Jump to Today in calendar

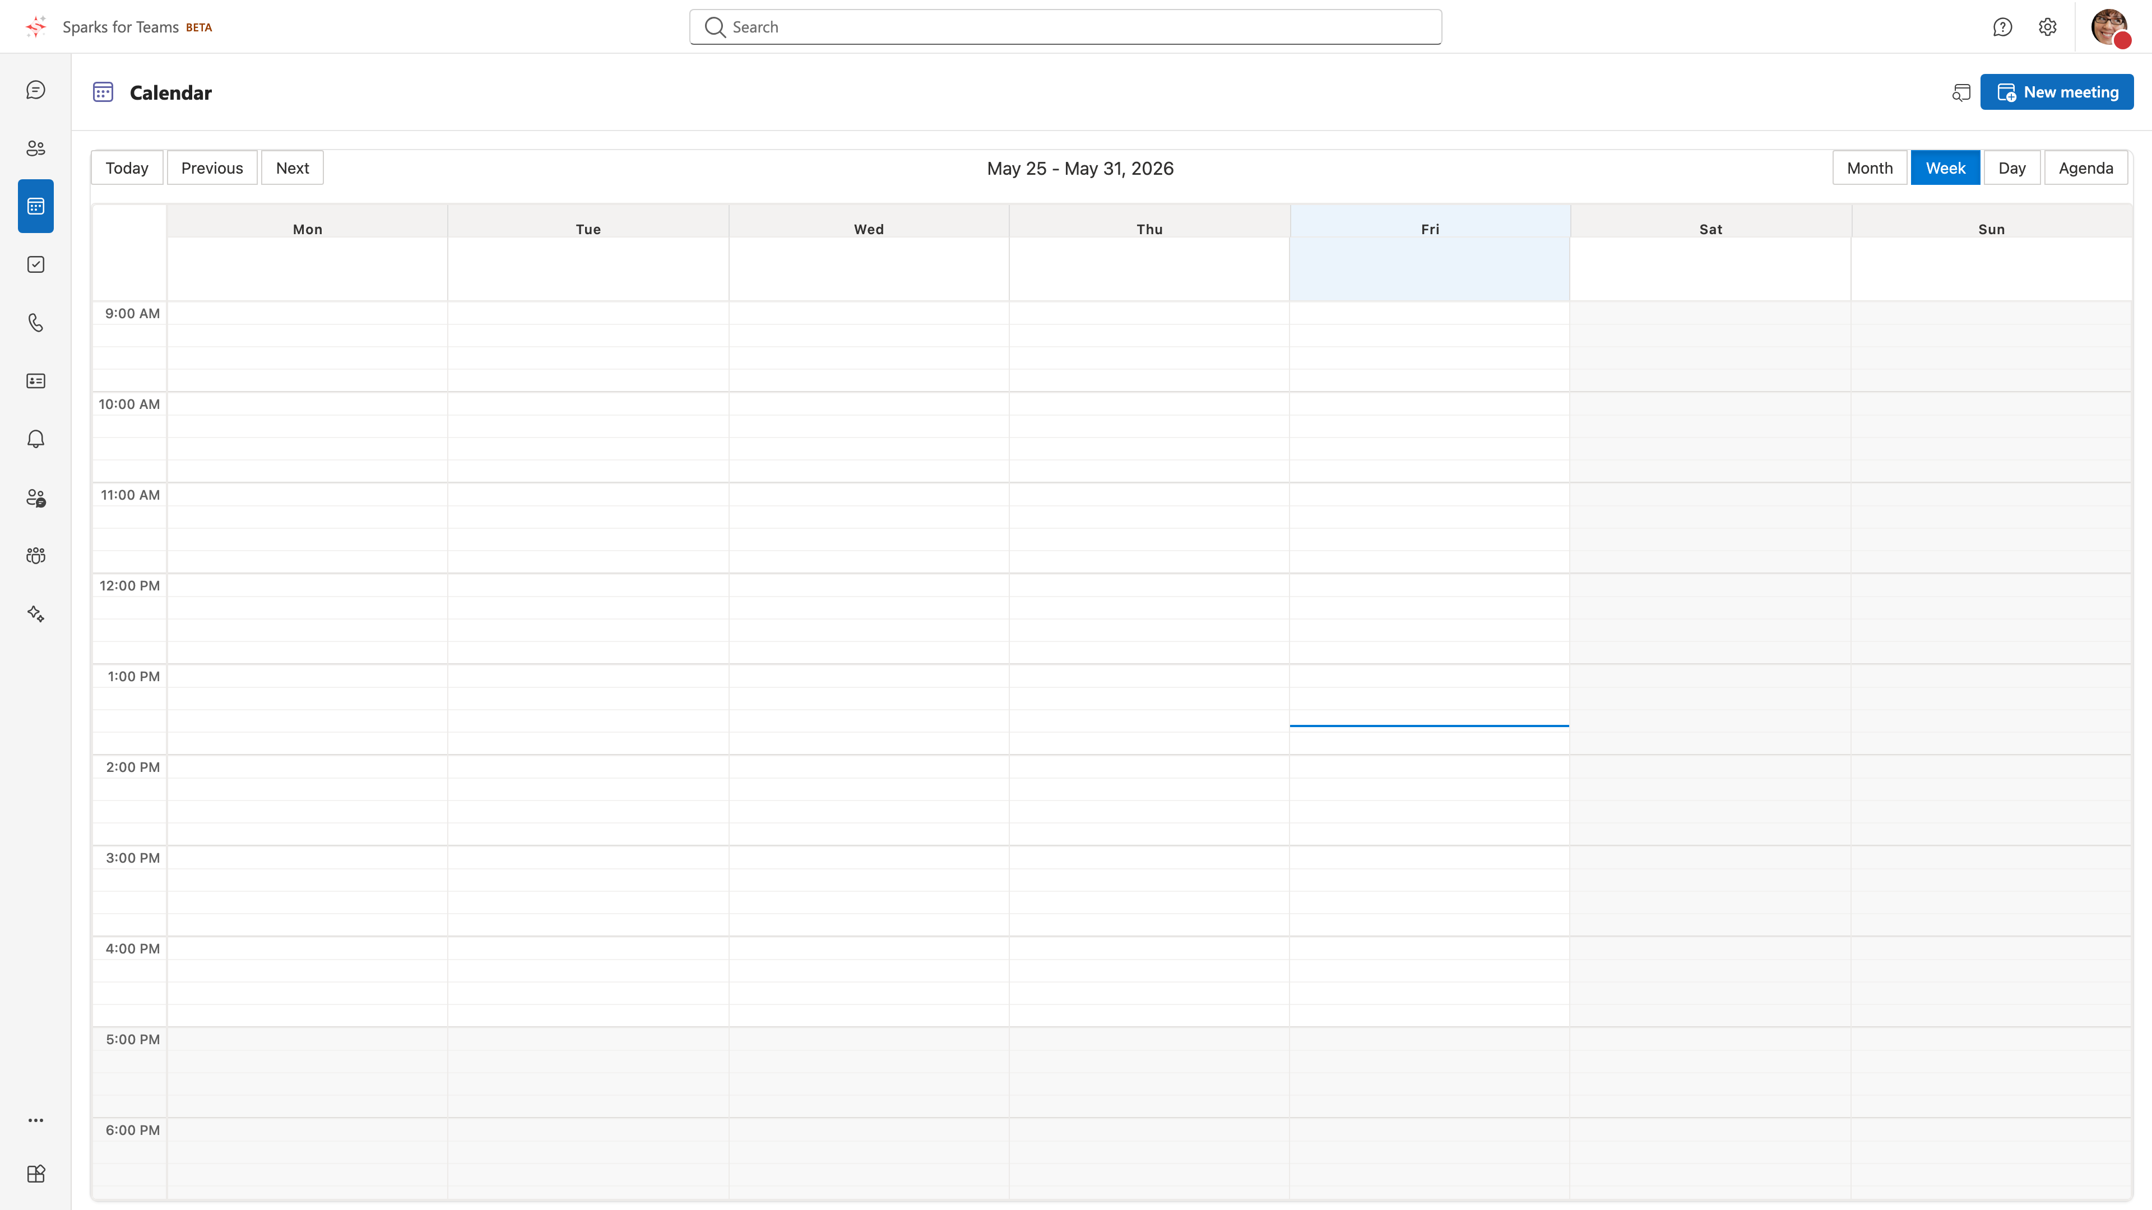[x=127, y=168]
